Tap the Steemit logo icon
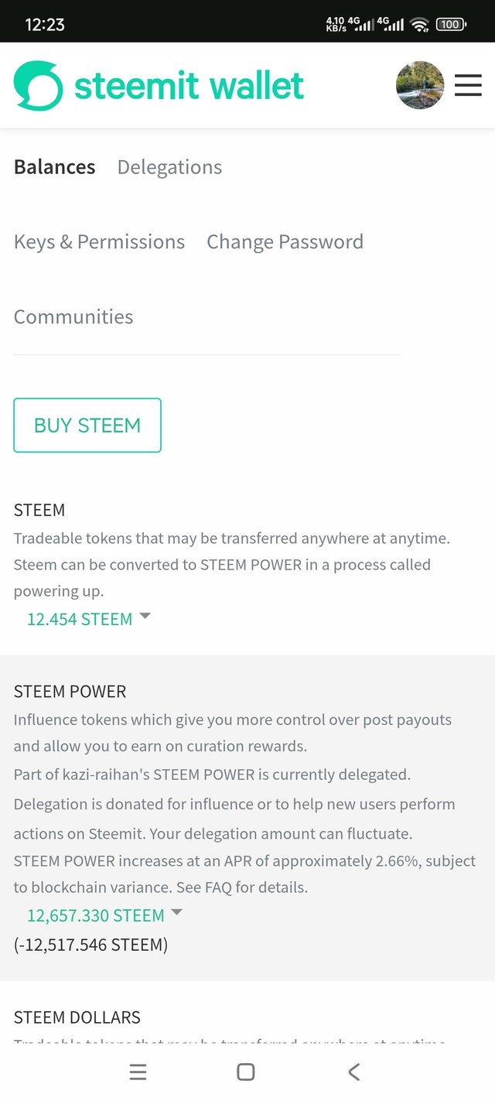 point(38,85)
